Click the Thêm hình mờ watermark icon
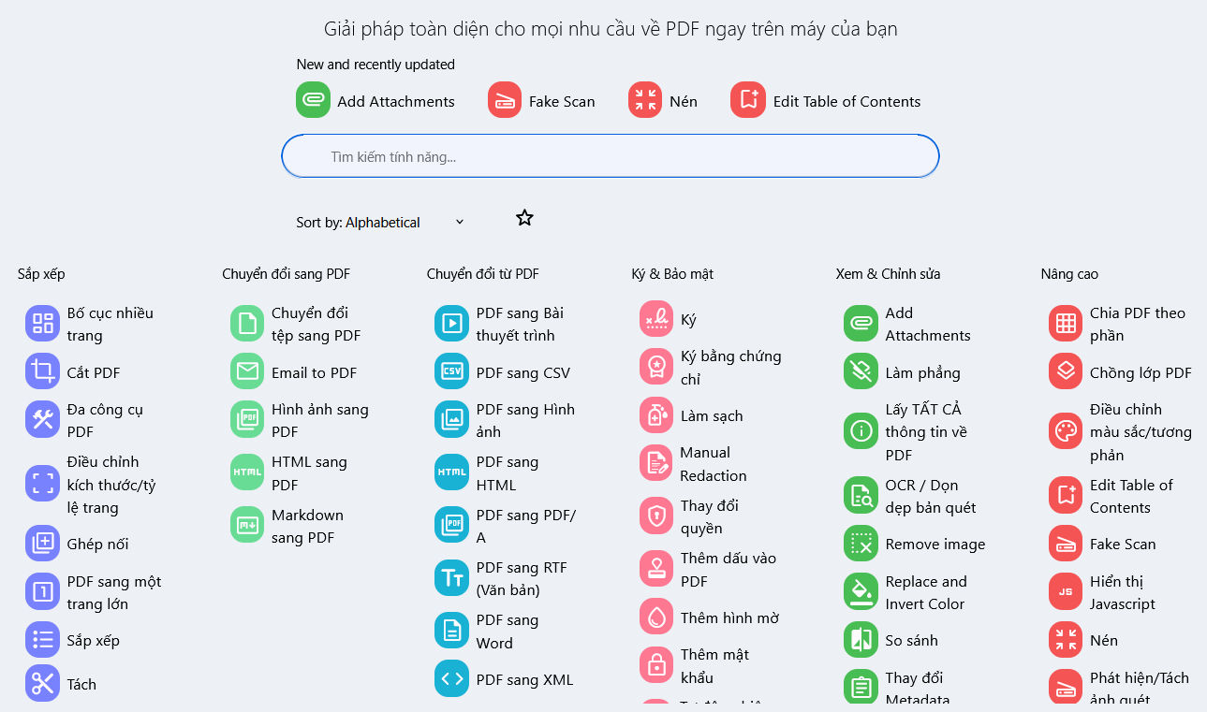This screenshot has width=1207, height=712. pos(656,618)
